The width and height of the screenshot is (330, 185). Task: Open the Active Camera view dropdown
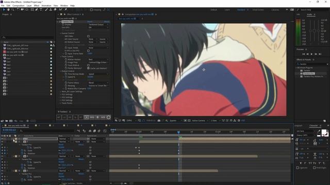pos(200,121)
